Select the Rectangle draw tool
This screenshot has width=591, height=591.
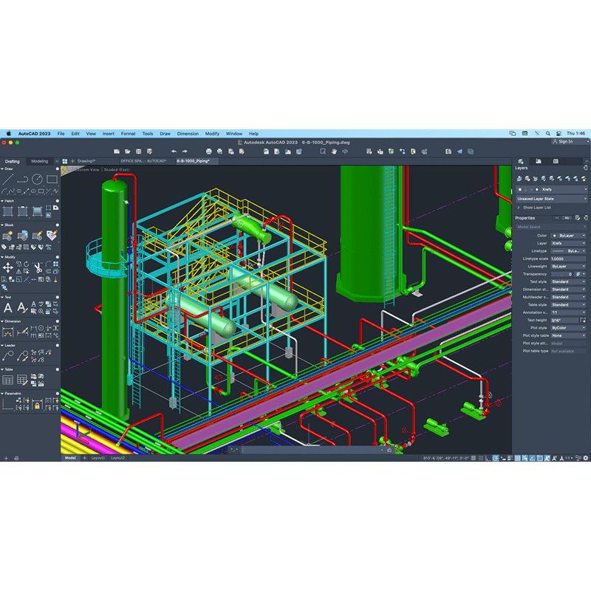51,179
